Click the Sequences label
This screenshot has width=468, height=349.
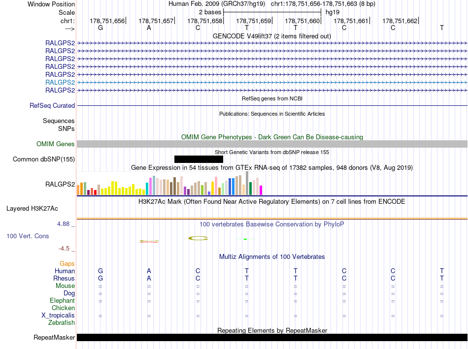click(x=59, y=121)
